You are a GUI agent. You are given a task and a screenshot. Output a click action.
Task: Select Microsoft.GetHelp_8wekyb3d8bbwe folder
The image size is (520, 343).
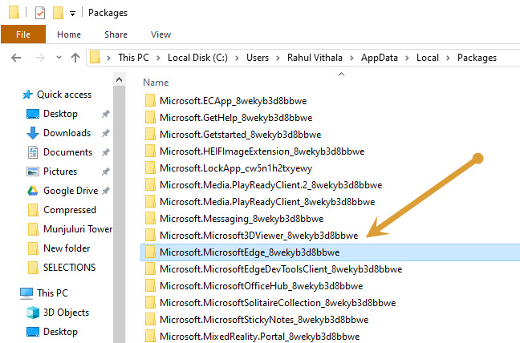229,118
